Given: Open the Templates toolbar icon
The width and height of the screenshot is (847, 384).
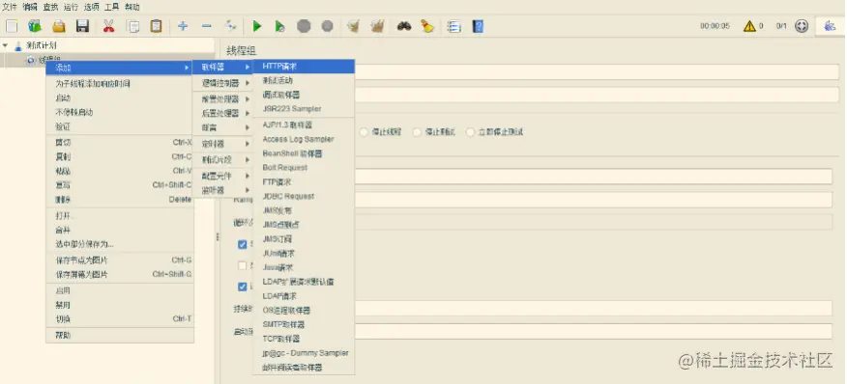Looking at the screenshot, I should 35,26.
